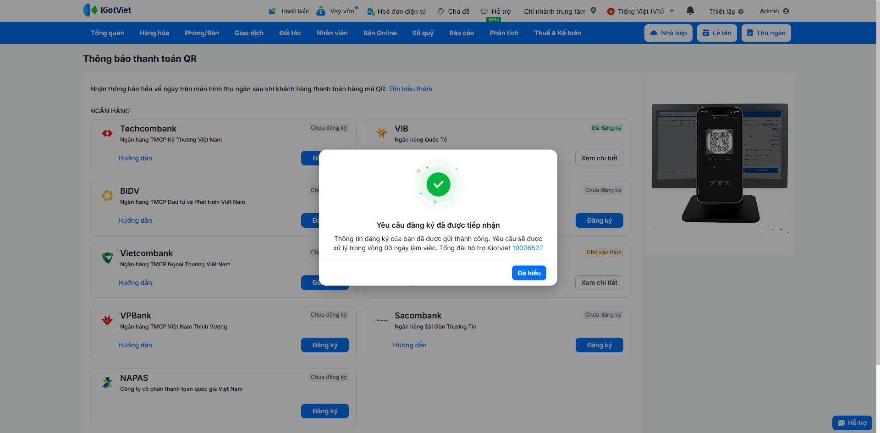Open Hướng dẫn for Vietcombank
Viewport: 880px width, 433px height.
pos(135,283)
